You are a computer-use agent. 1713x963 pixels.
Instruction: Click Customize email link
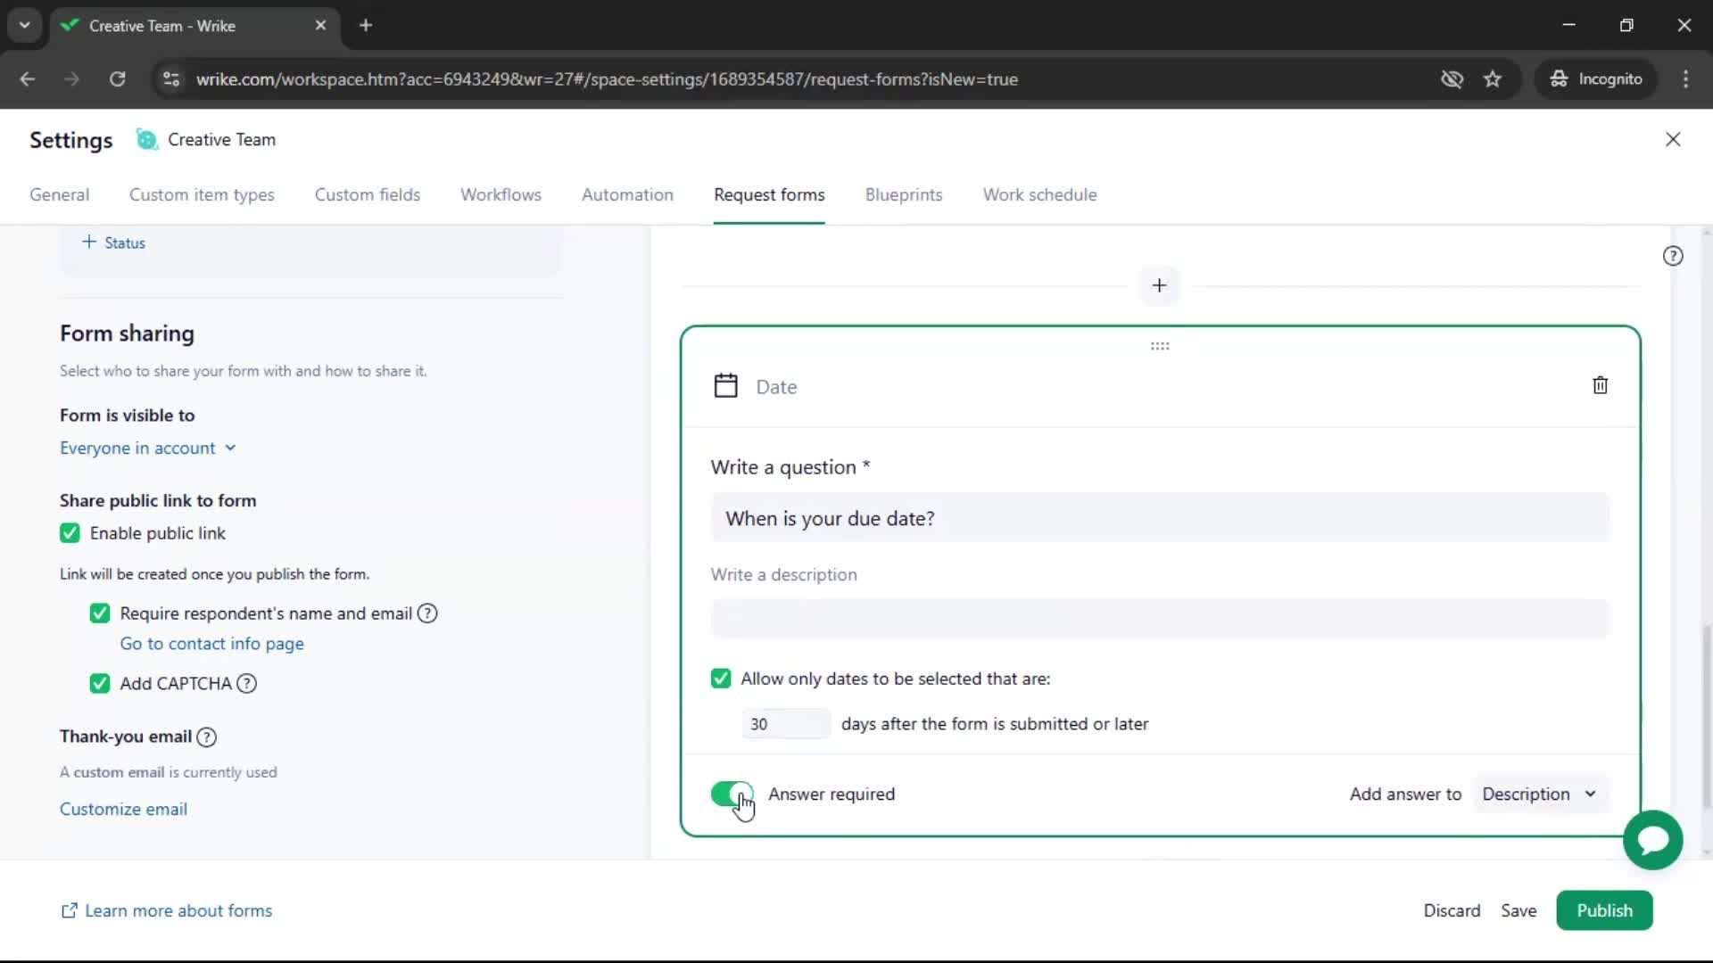pyautogui.click(x=123, y=809)
